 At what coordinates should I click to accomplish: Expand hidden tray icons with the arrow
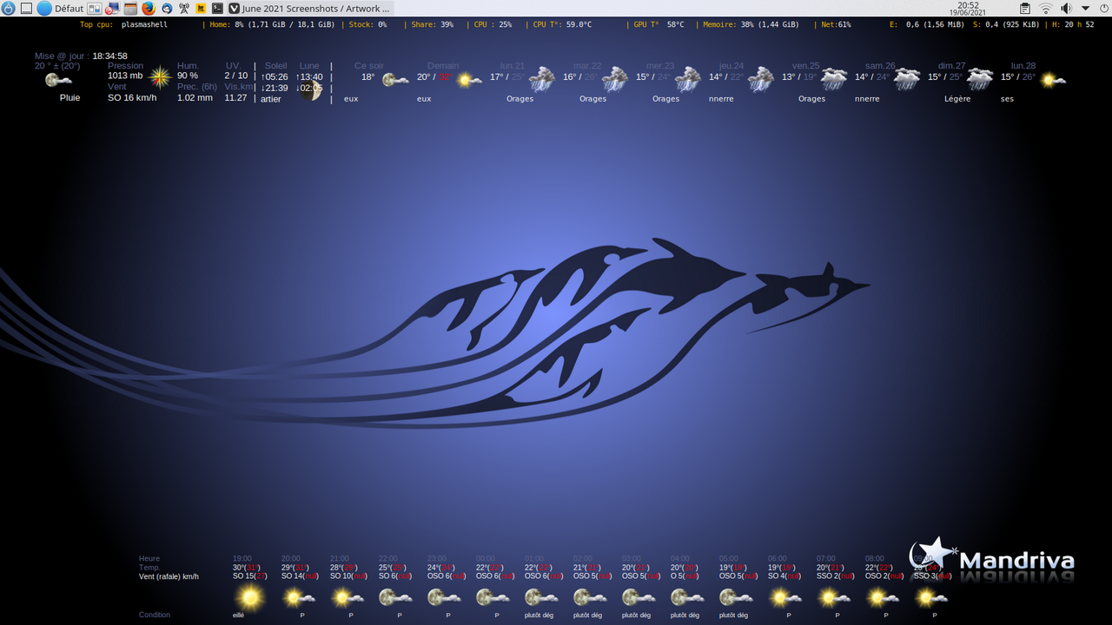[x=1086, y=8]
